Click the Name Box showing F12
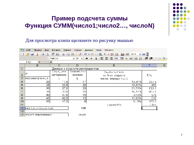This screenshot has width=194, height=145. click(x=29, y=62)
